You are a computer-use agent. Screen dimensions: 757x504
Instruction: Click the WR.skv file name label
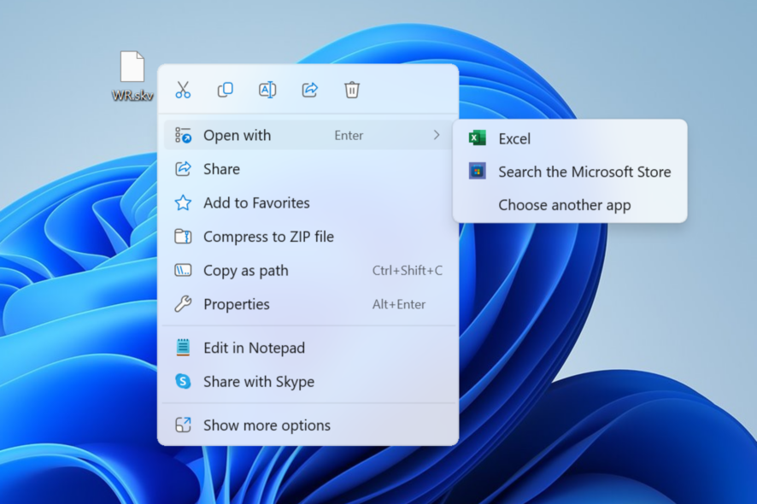132,96
